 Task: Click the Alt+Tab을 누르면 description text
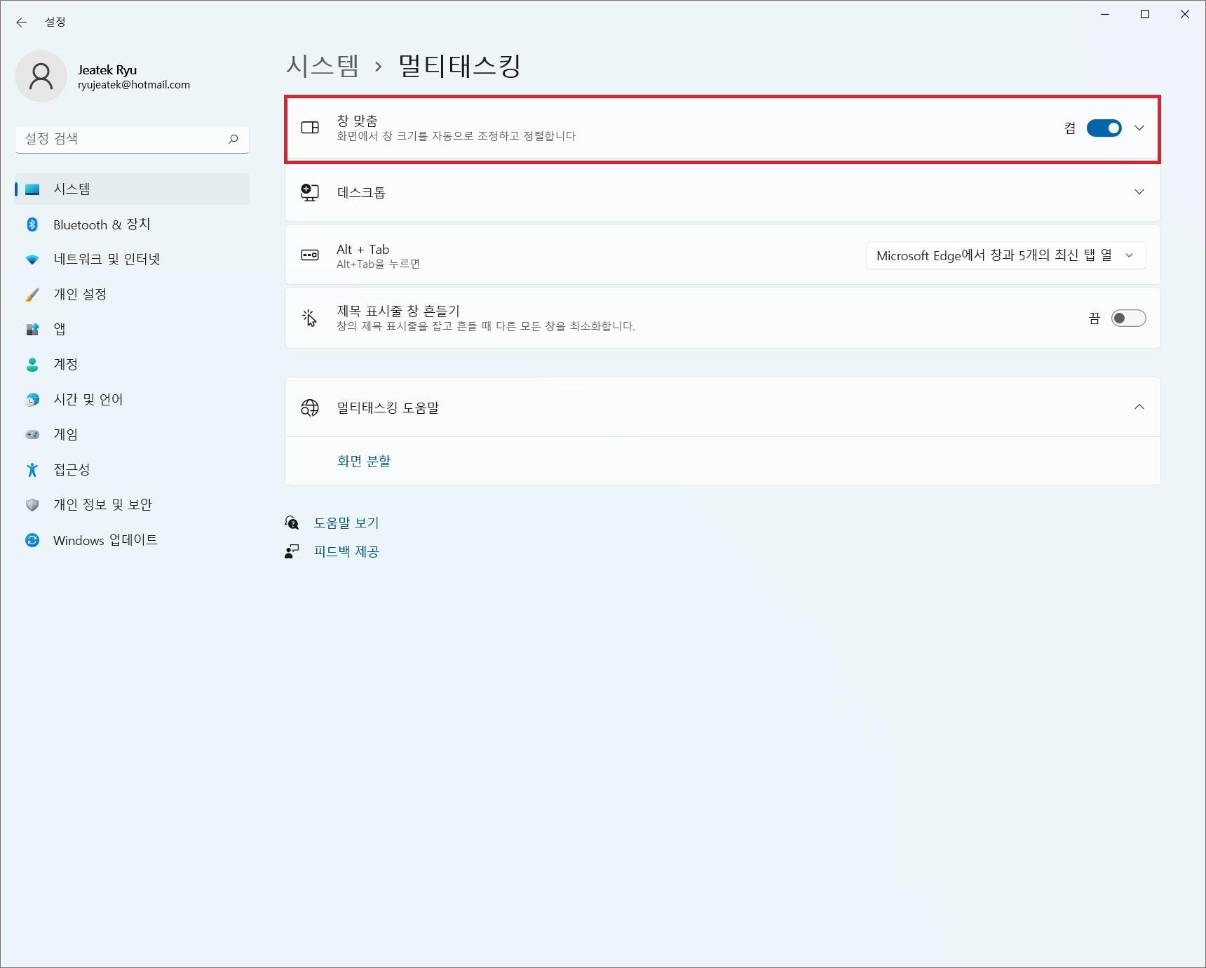pyautogui.click(x=378, y=264)
